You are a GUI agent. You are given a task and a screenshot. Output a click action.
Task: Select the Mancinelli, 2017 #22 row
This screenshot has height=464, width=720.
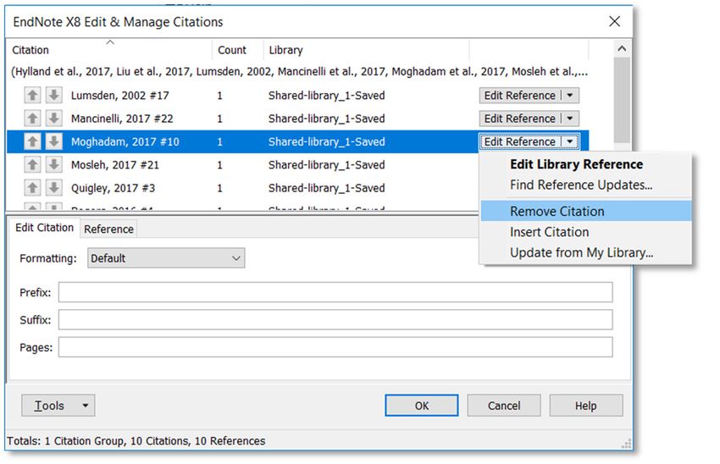[297, 119]
